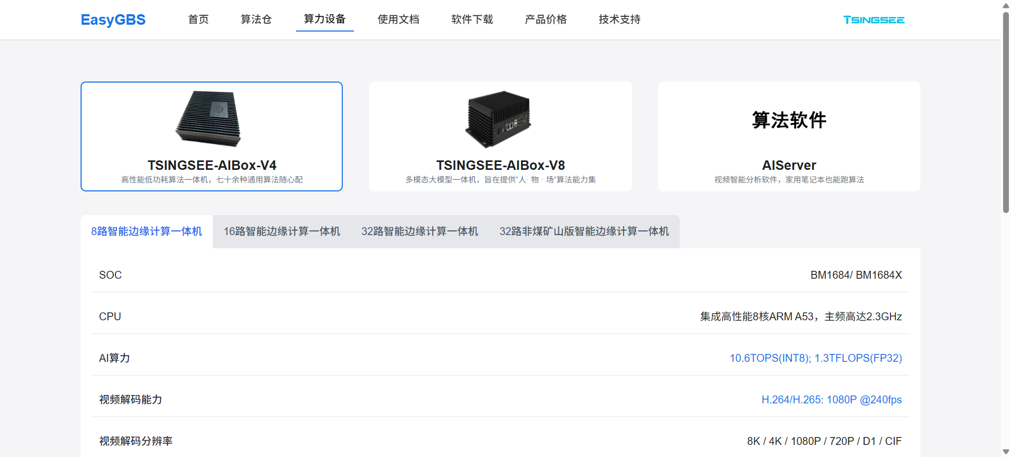Click the SOC row label
Viewport: 1011px width, 457px height.
coord(111,275)
